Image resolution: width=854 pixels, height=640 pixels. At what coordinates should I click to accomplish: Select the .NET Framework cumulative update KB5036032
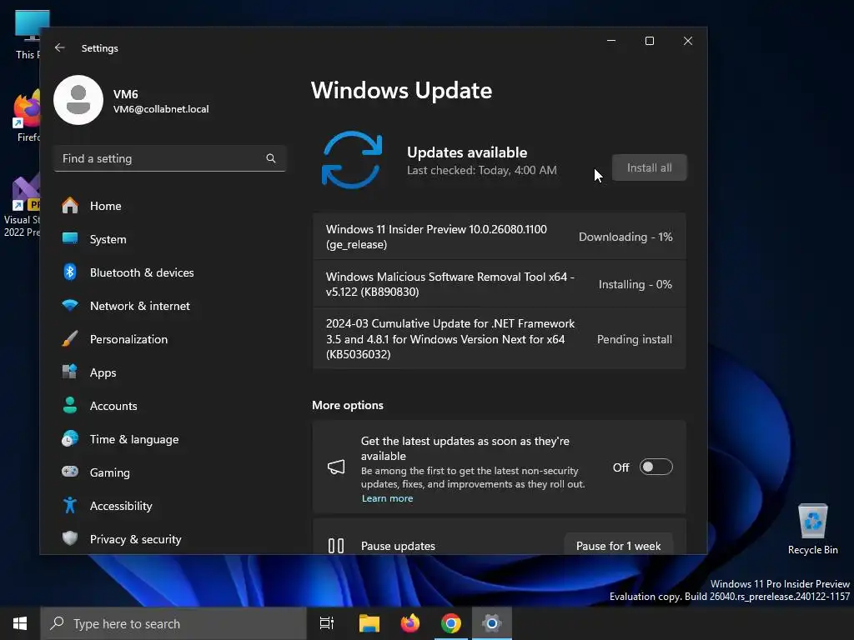499,338
